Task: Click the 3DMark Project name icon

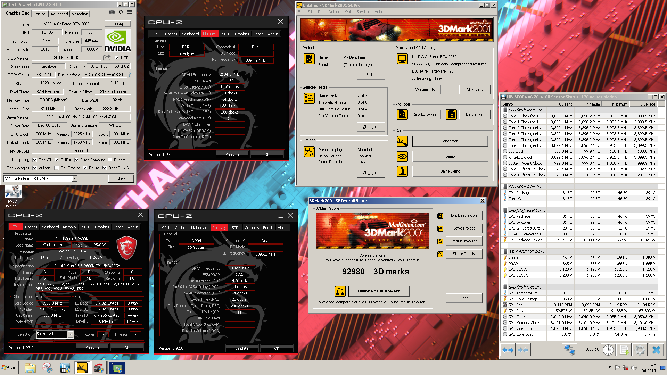Action: [x=309, y=59]
